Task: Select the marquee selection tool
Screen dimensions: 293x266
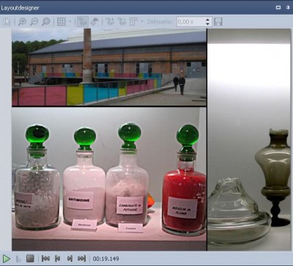Action: pyautogui.click(x=7, y=21)
